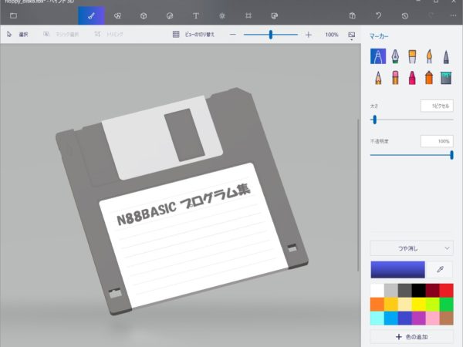This screenshot has width=463, height=347.
Task: Click the zoom in plus button
Action: [308, 35]
